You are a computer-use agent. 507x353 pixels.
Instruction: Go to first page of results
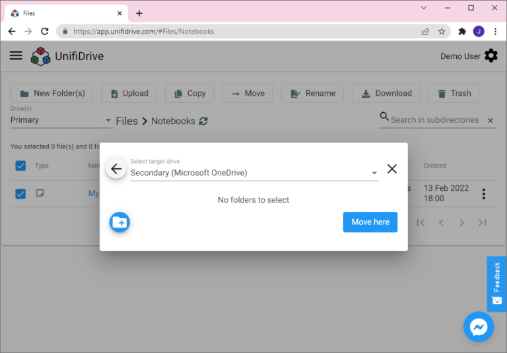click(421, 222)
